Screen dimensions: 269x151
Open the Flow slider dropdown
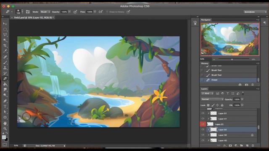95,12
